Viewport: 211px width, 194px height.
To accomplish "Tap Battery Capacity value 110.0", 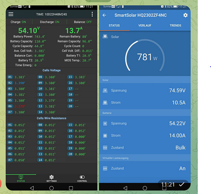I will [x=40, y=42].
